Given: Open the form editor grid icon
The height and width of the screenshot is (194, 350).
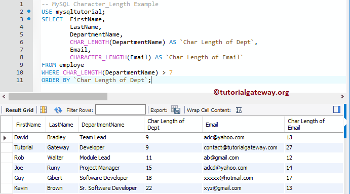Looking at the screenshot, I should click(x=43, y=110).
